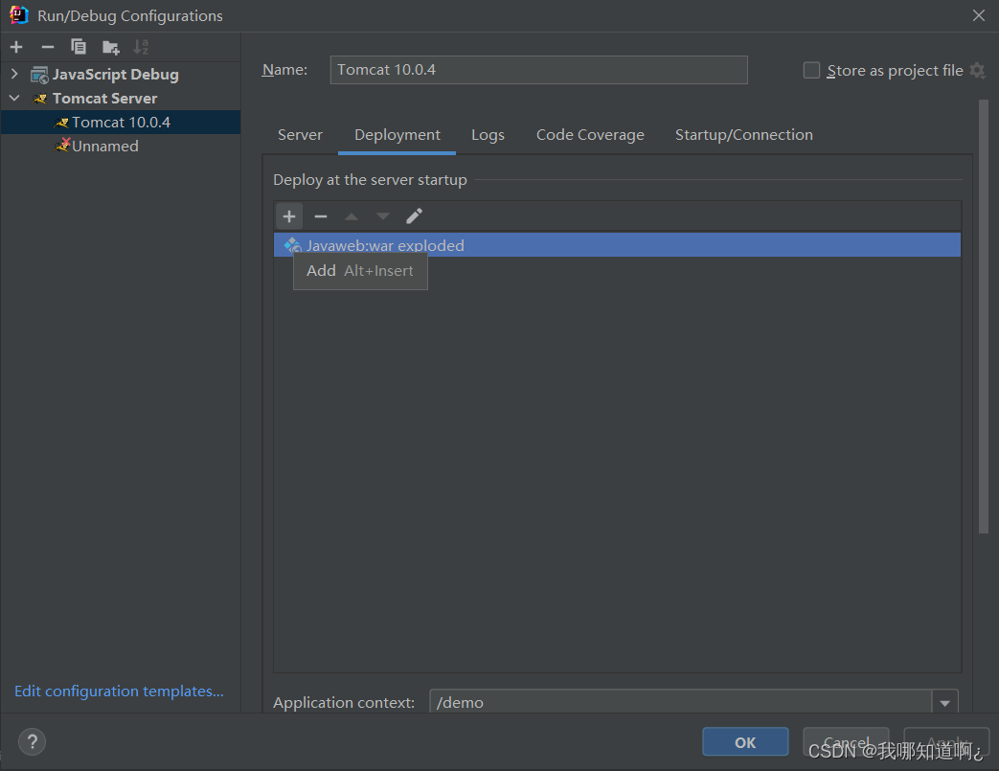Screen dimensions: 999x771
Task: Move the deployment artifact up
Action: (x=352, y=216)
